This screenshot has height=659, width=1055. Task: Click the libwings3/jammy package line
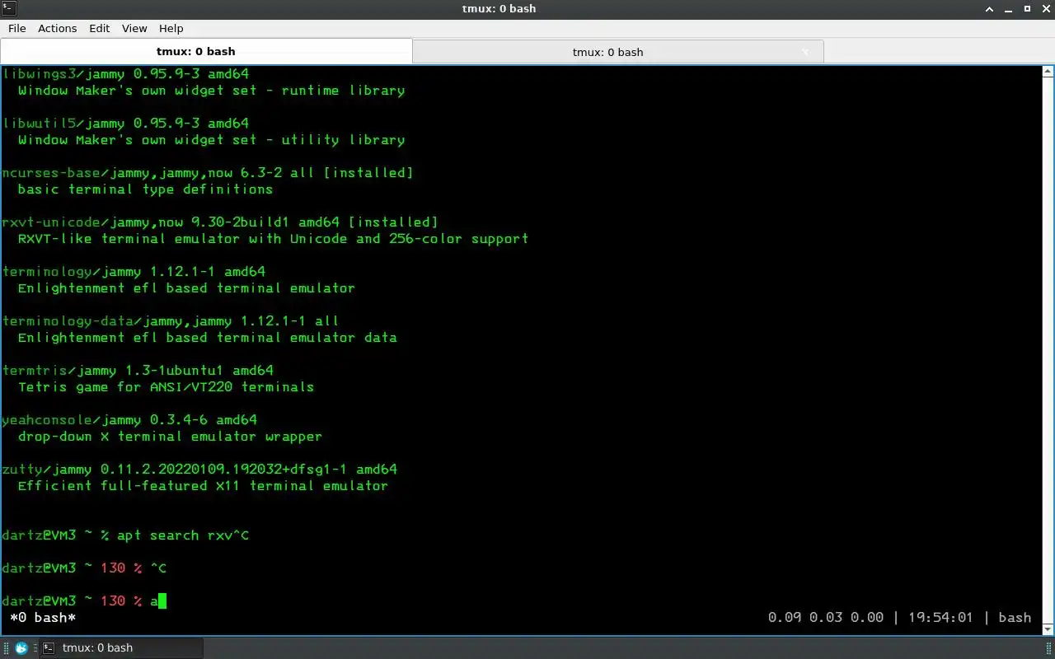click(125, 73)
